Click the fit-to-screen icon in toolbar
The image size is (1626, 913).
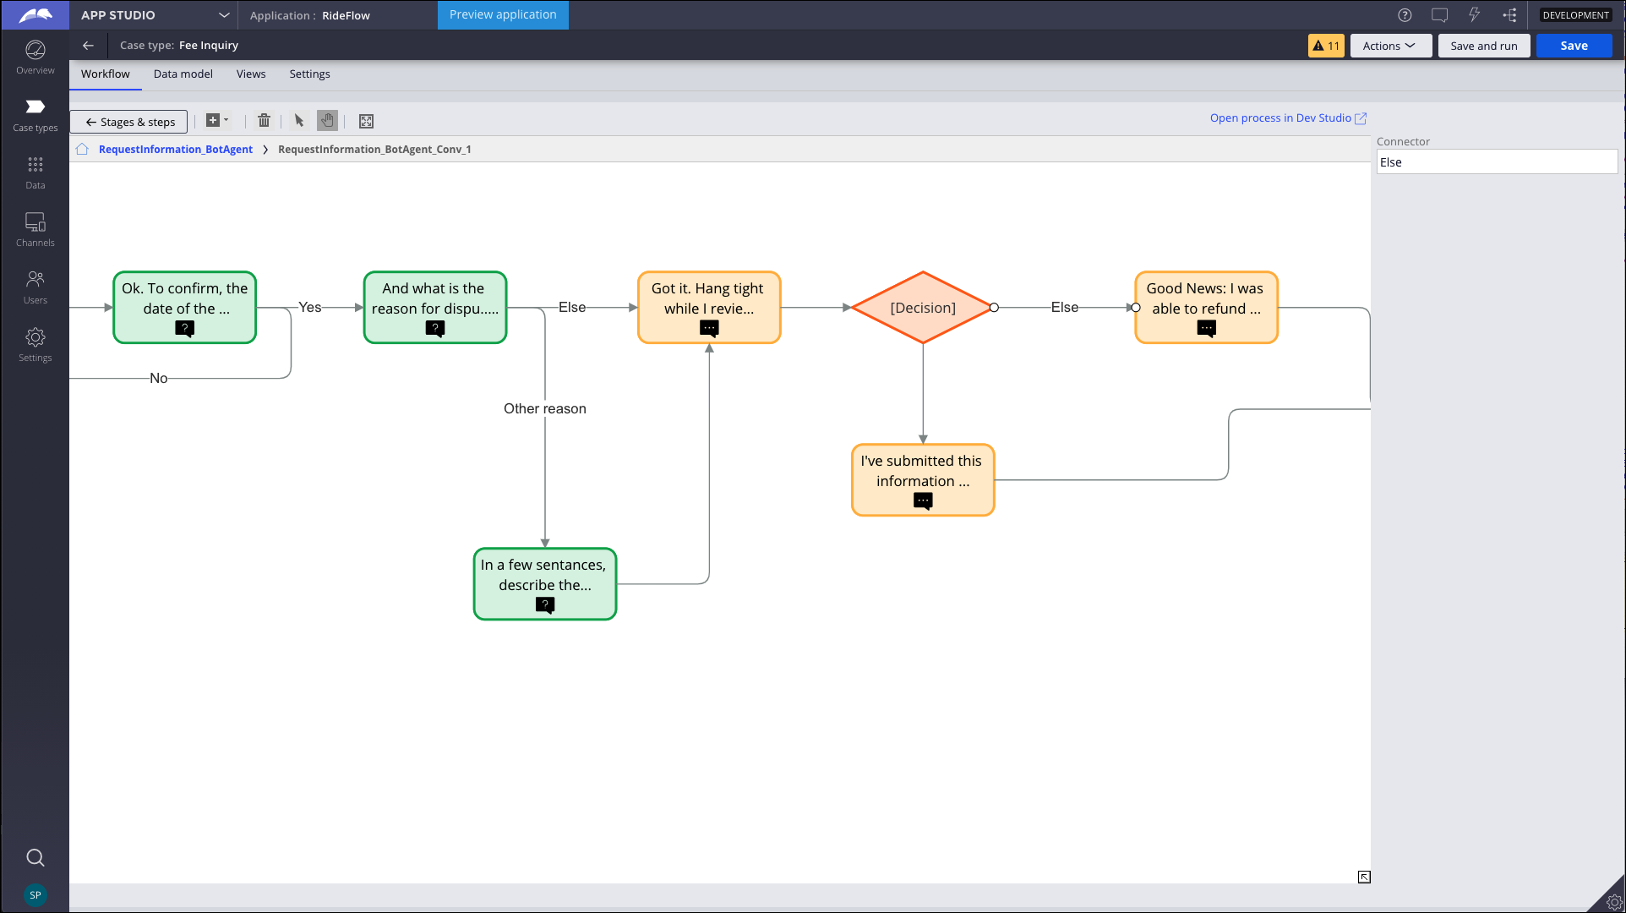click(x=366, y=121)
